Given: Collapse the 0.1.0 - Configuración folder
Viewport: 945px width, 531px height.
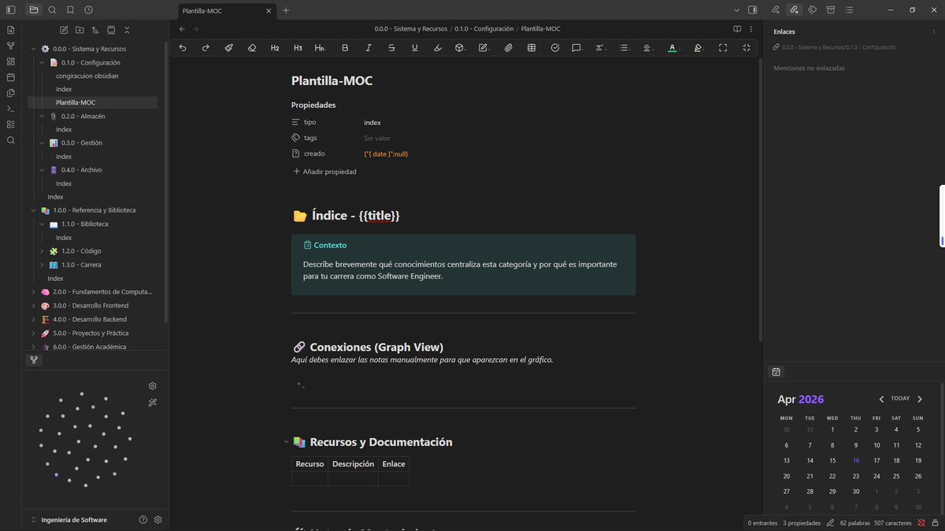Looking at the screenshot, I should pyautogui.click(x=42, y=62).
